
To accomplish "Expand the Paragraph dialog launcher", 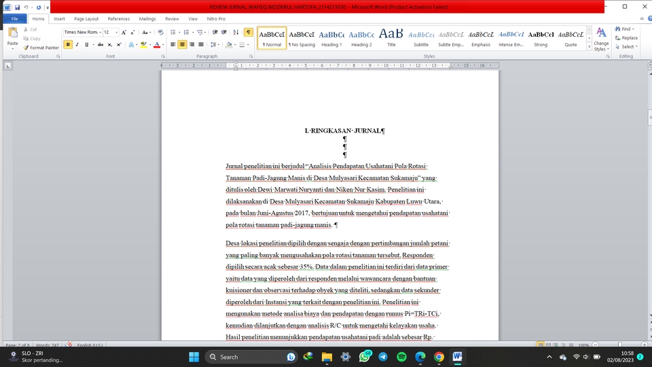I will click(x=251, y=56).
